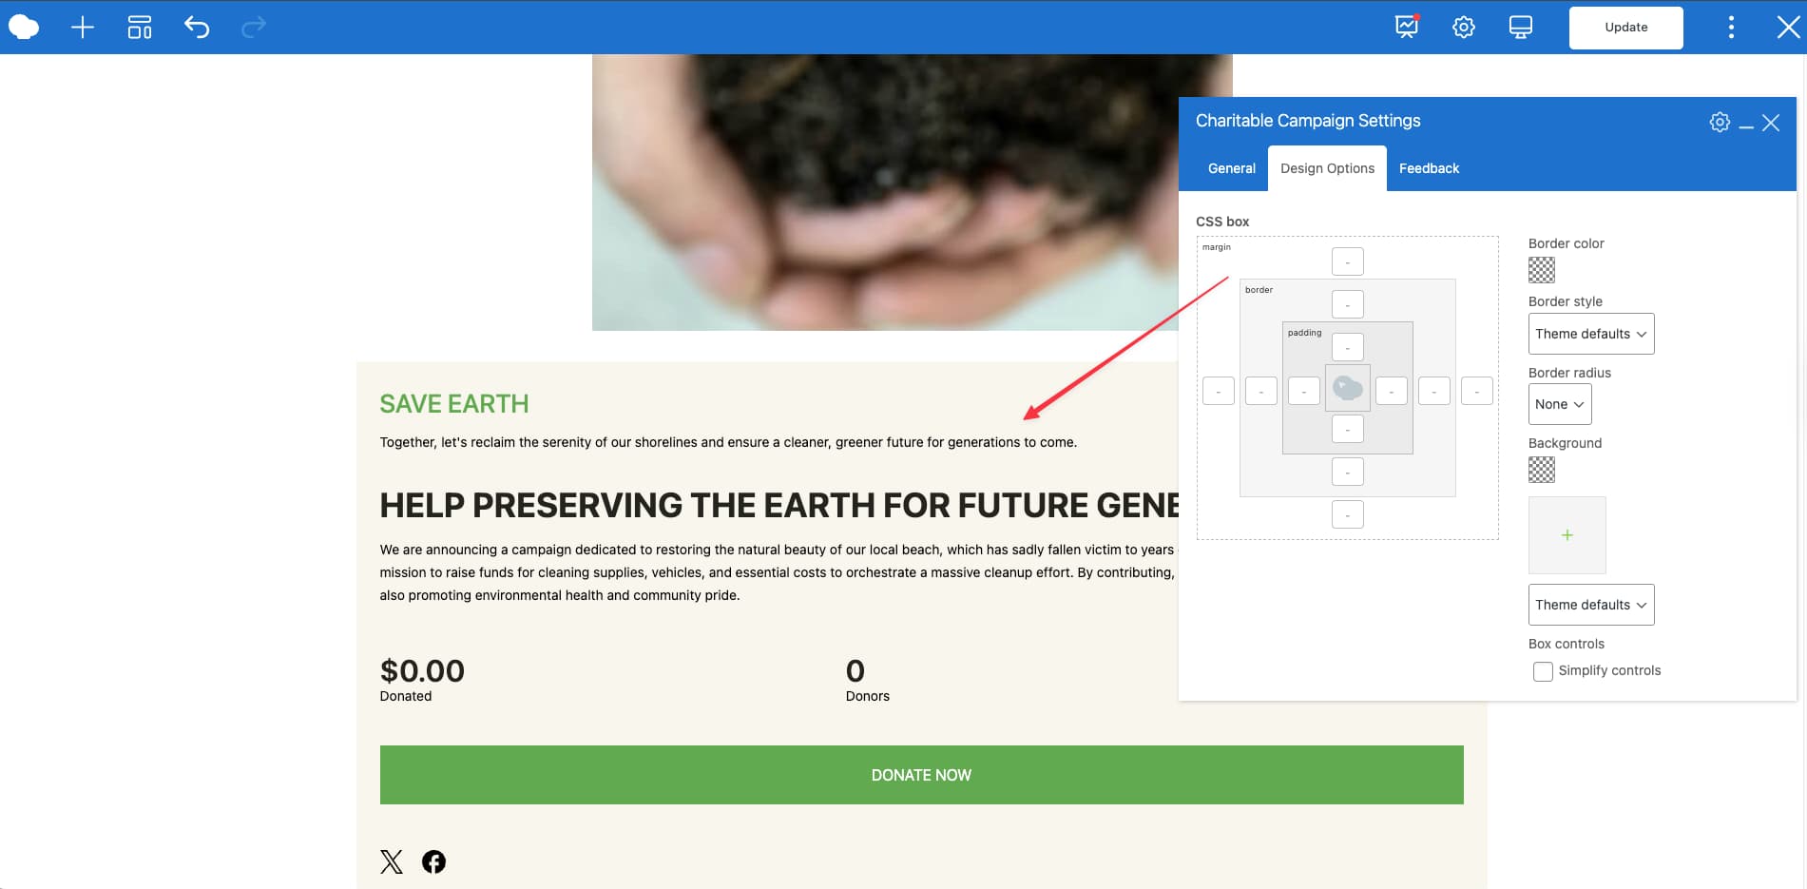Click the X (Twitter) share icon
The width and height of the screenshot is (1807, 889).
[392, 861]
